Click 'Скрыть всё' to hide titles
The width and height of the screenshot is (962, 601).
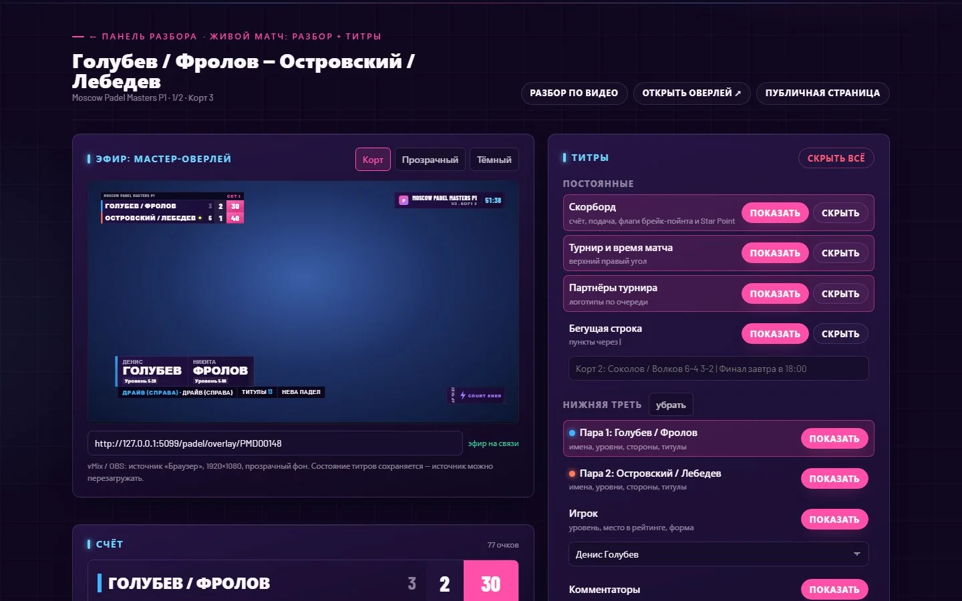pos(836,158)
